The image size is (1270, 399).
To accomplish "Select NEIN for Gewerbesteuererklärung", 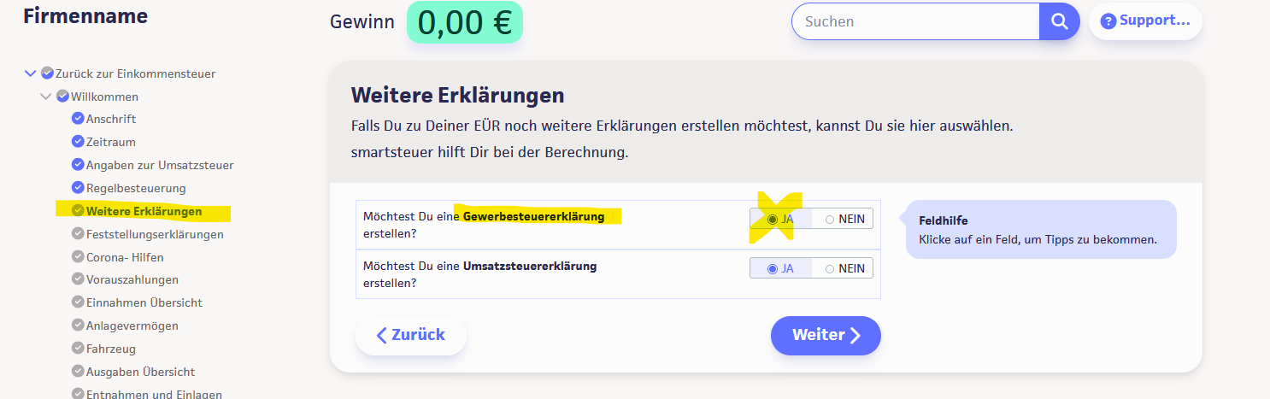I will click(830, 219).
